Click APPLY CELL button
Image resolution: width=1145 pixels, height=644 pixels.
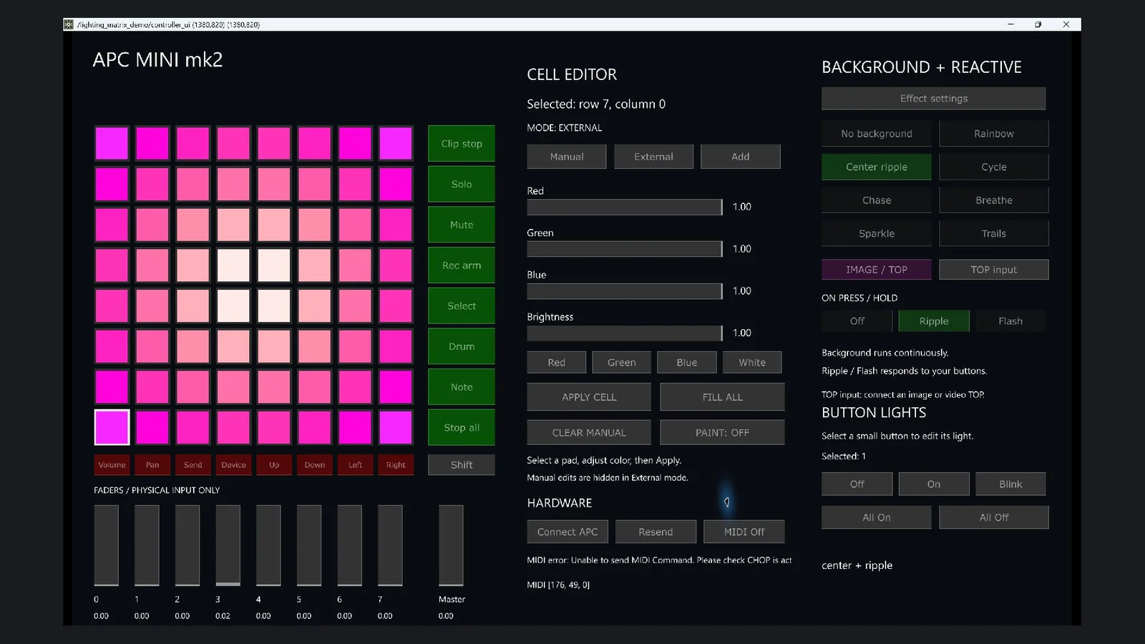[589, 397]
